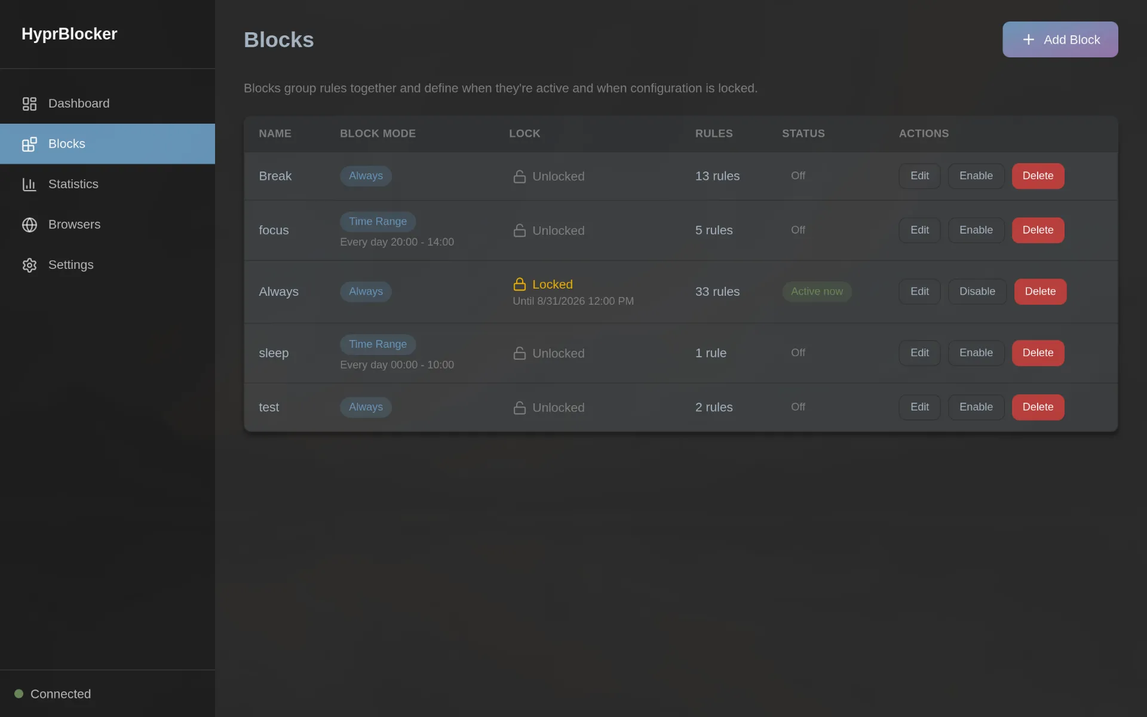Enable the sleep block
The height and width of the screenshot is (717, 1147).
(x=976, y=353)
